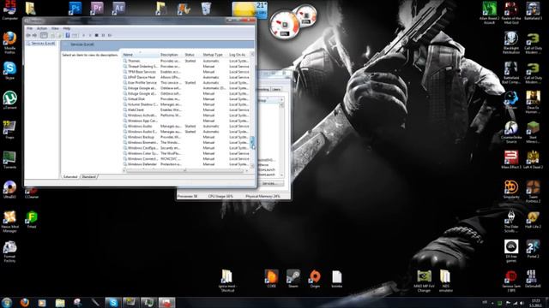The image size is (549, 308).
Task: Select the User Profile Service row
Action: pos(186,83)
